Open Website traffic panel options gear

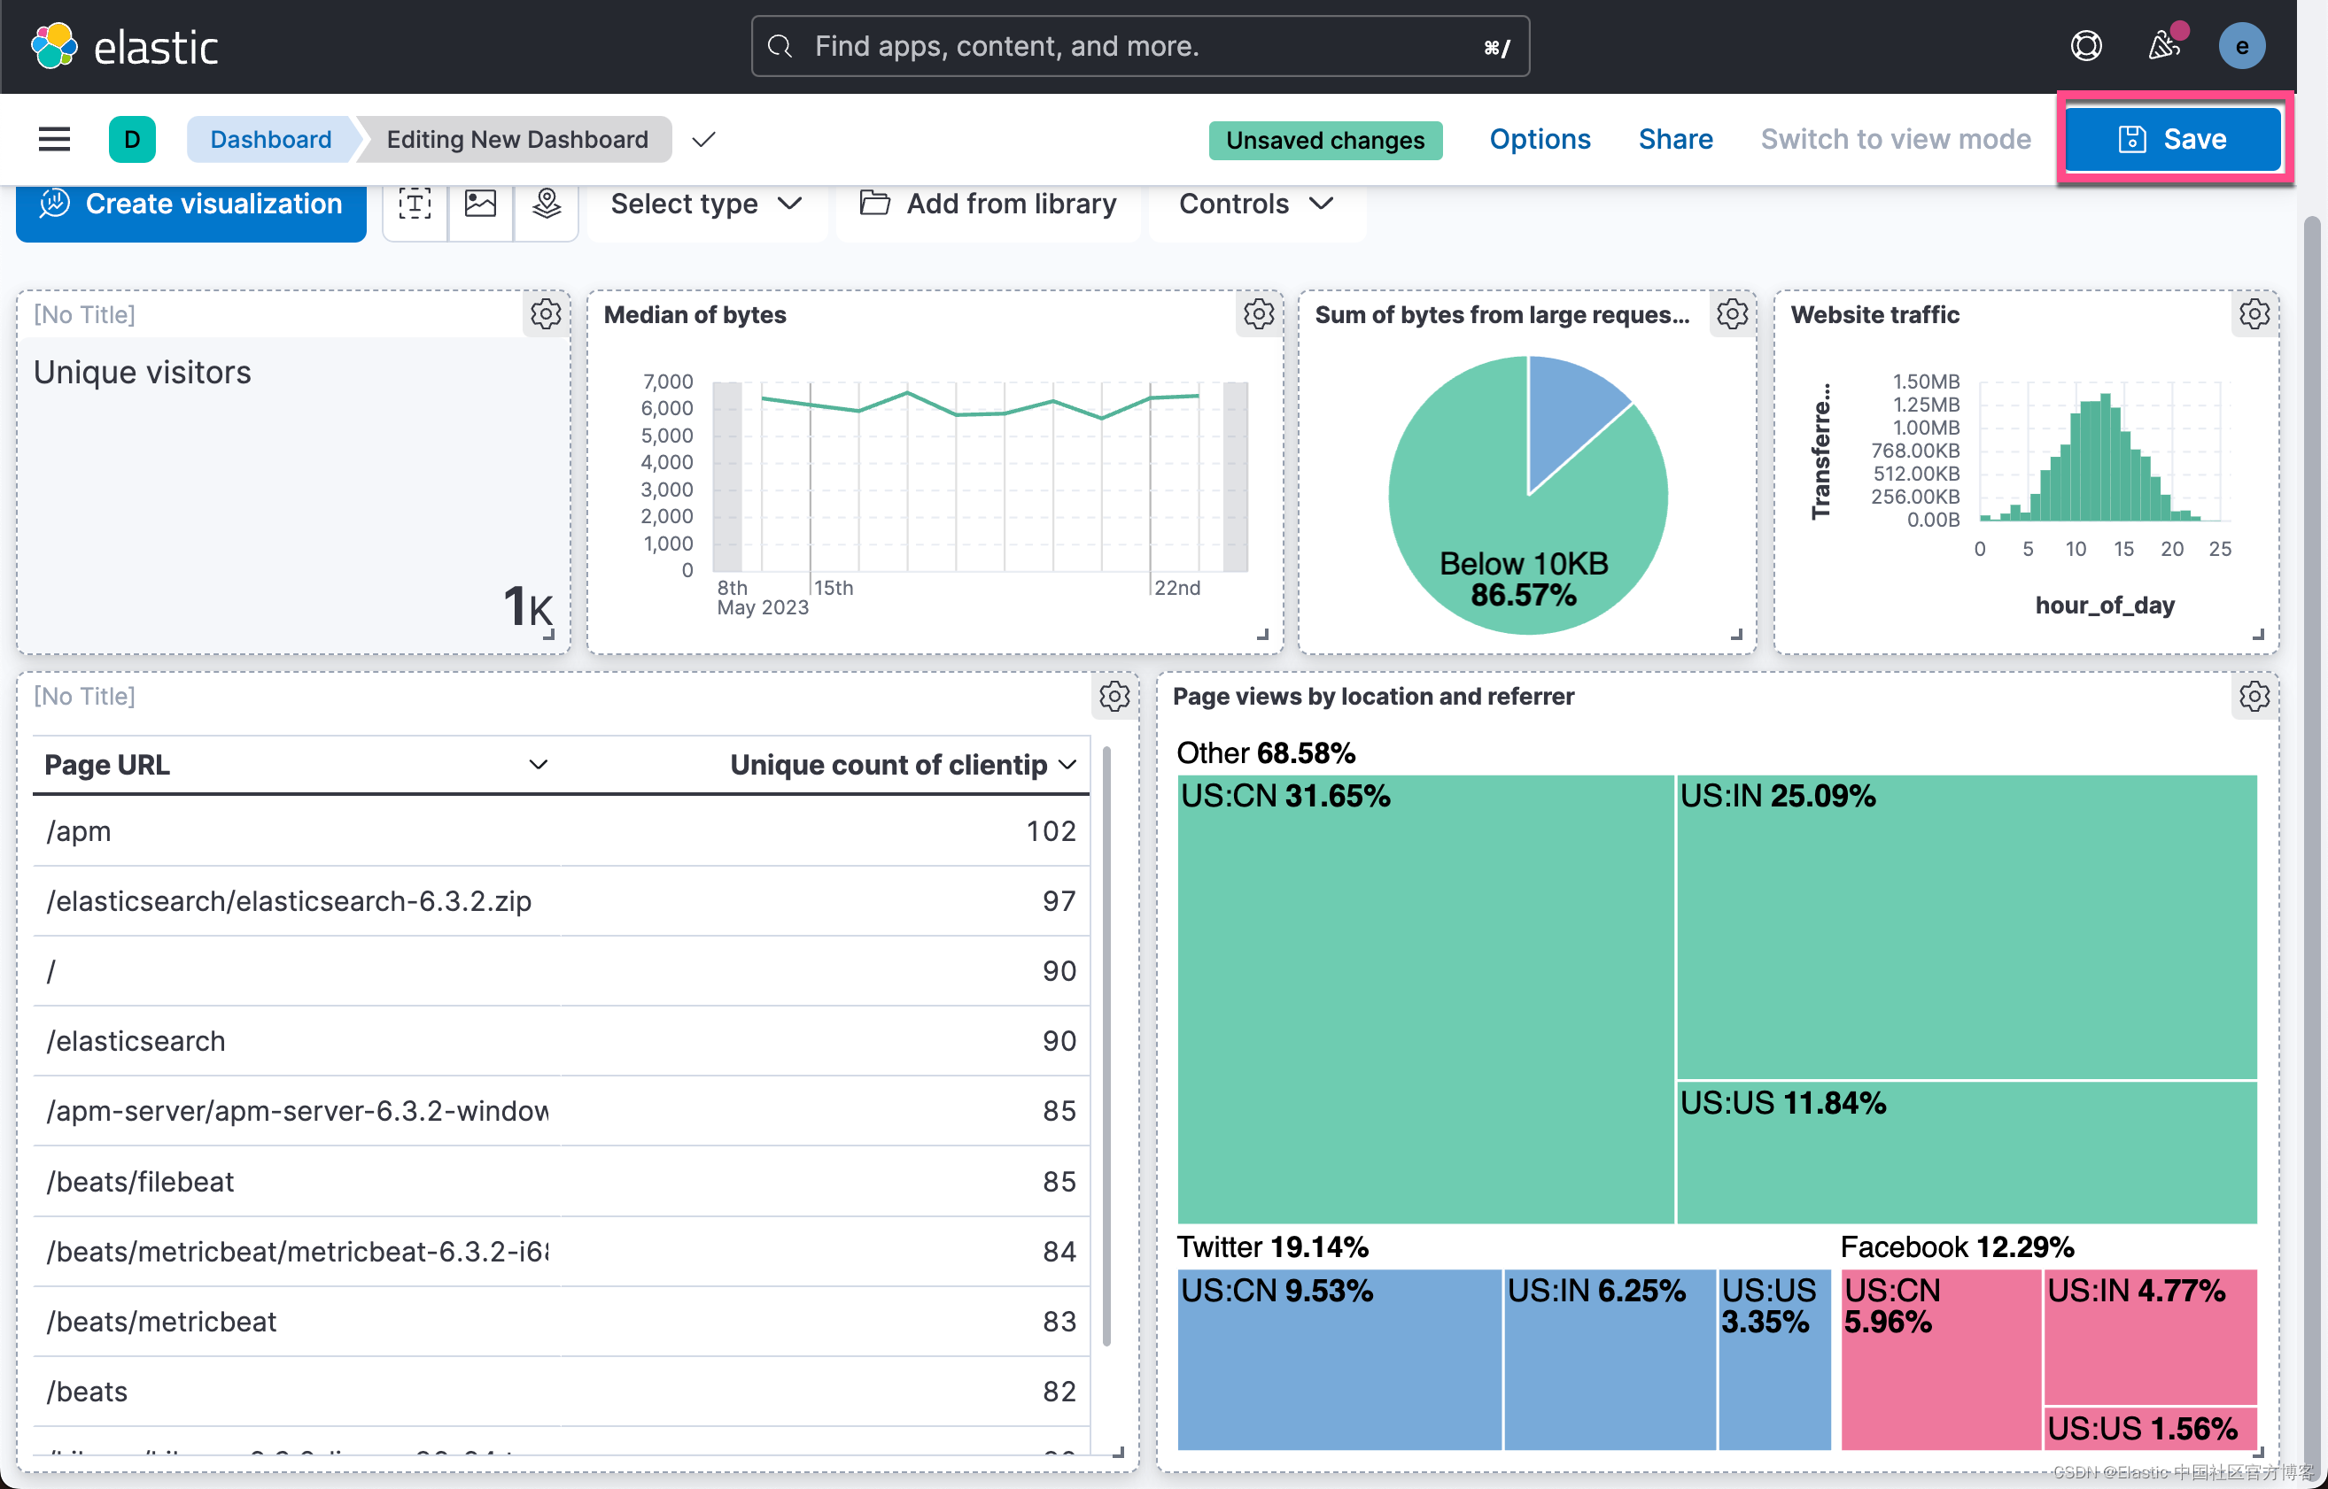(2254, 314)
